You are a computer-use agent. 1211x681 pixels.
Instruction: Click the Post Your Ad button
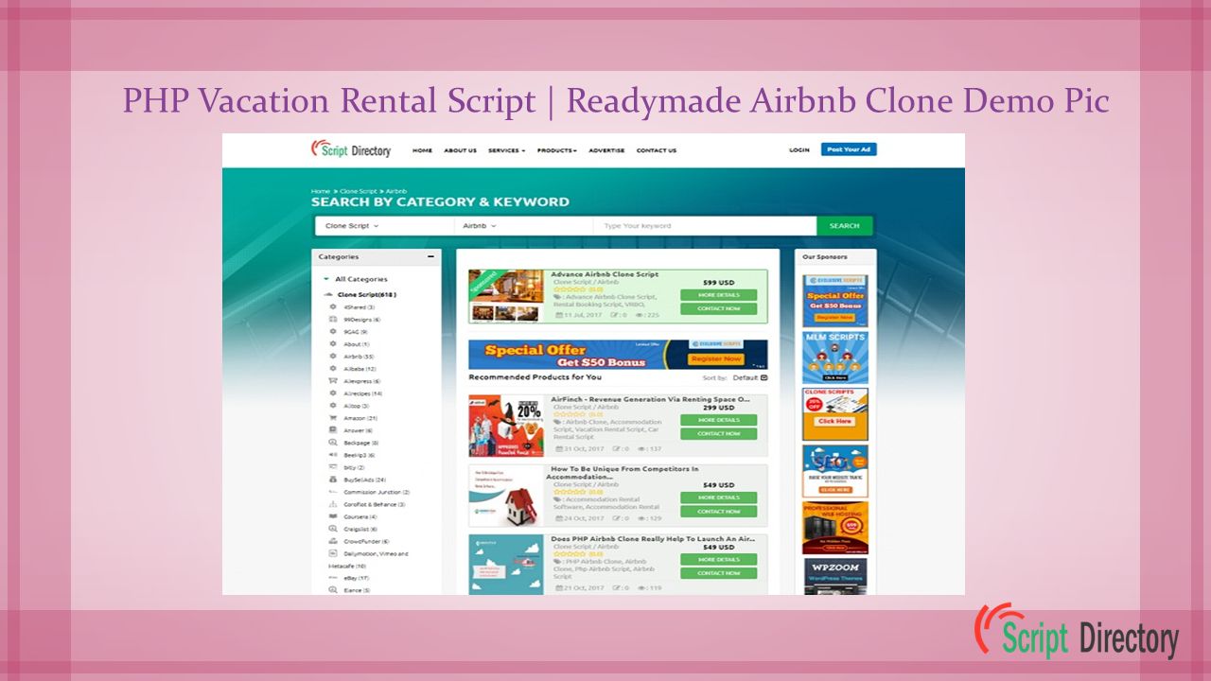click(x=848, y=149)
